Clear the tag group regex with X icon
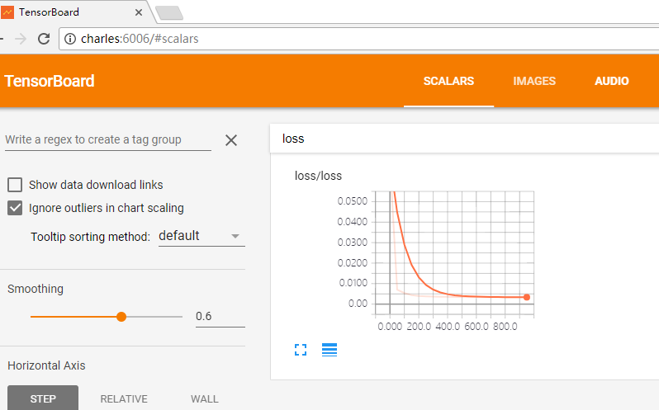659x410 pixels. (x=231, y=140)
